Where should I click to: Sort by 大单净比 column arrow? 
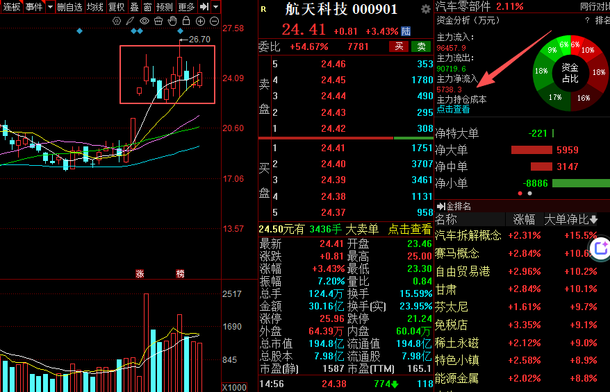(593, 219)
